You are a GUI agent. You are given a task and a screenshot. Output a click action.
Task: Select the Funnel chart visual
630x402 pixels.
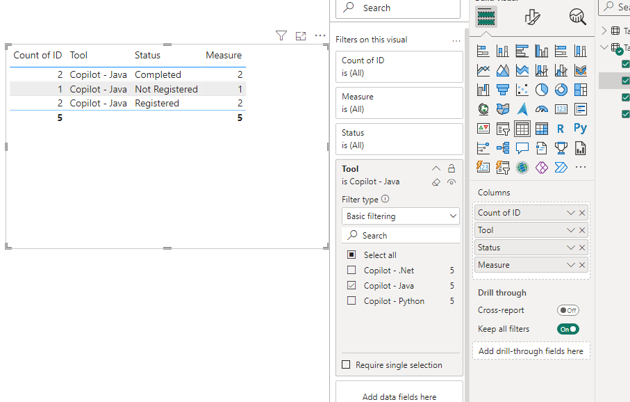coord(503,90)
